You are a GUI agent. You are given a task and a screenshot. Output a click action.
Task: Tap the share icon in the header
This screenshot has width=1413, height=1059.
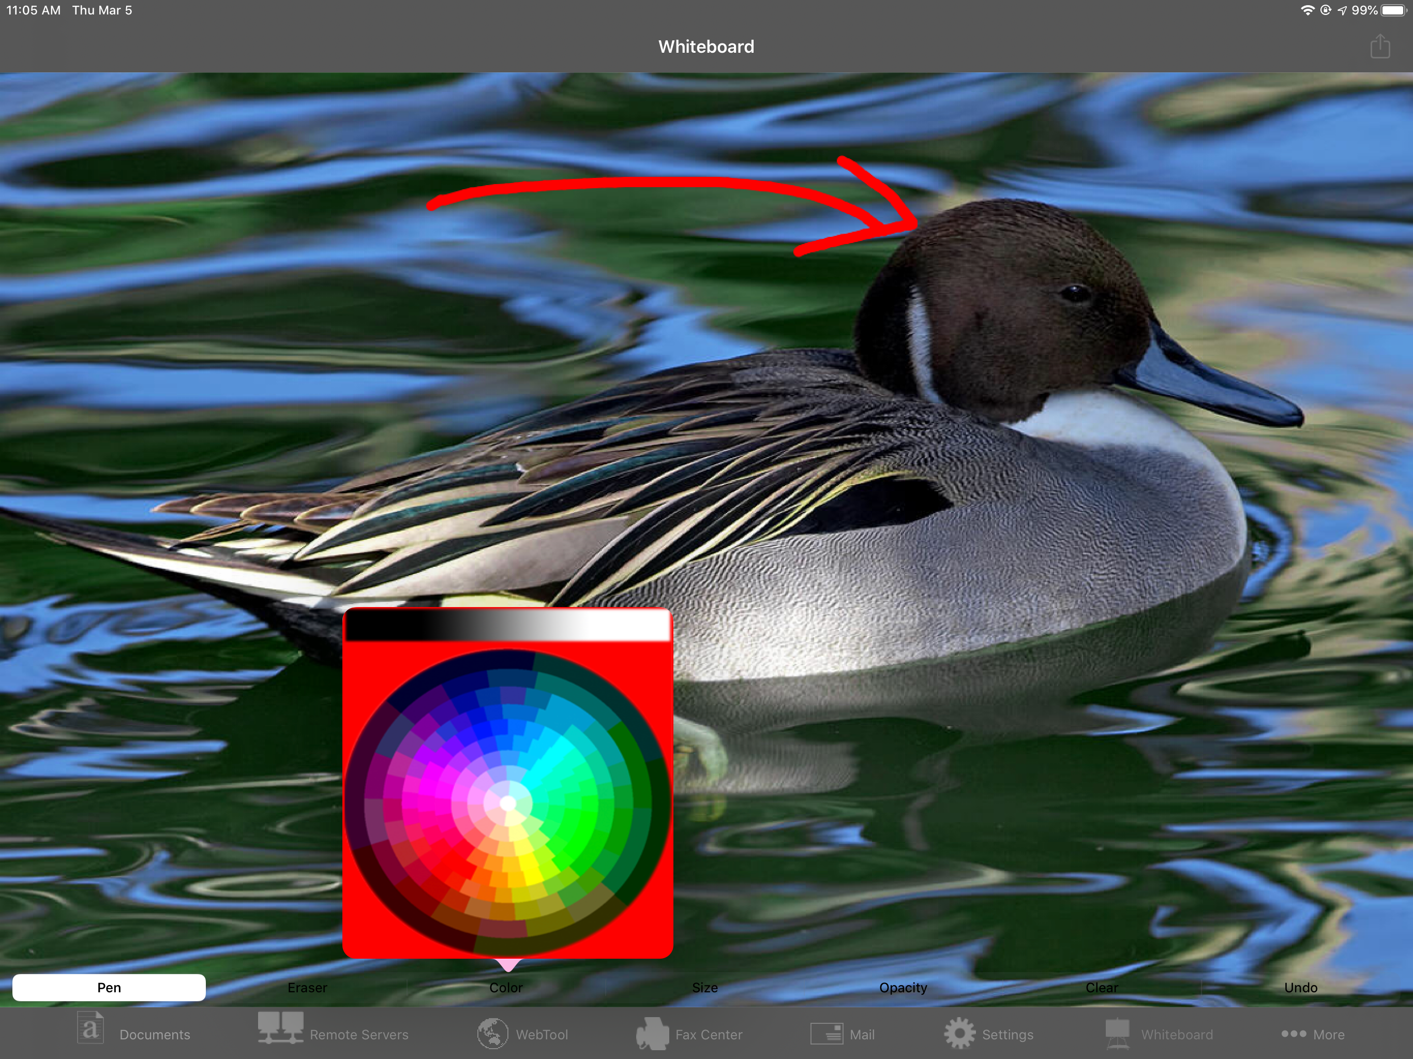pyautogui.click(x=1380, y=47)
